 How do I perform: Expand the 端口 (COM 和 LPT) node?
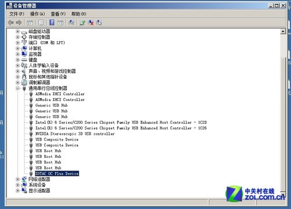[17, 42]
